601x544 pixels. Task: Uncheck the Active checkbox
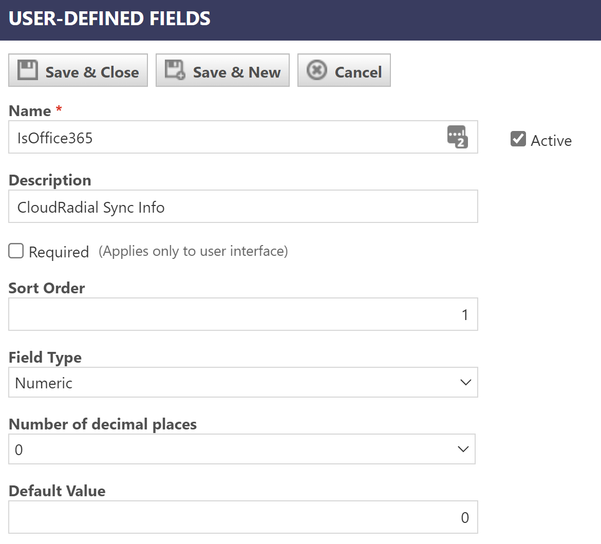click(x=518, y=139)
